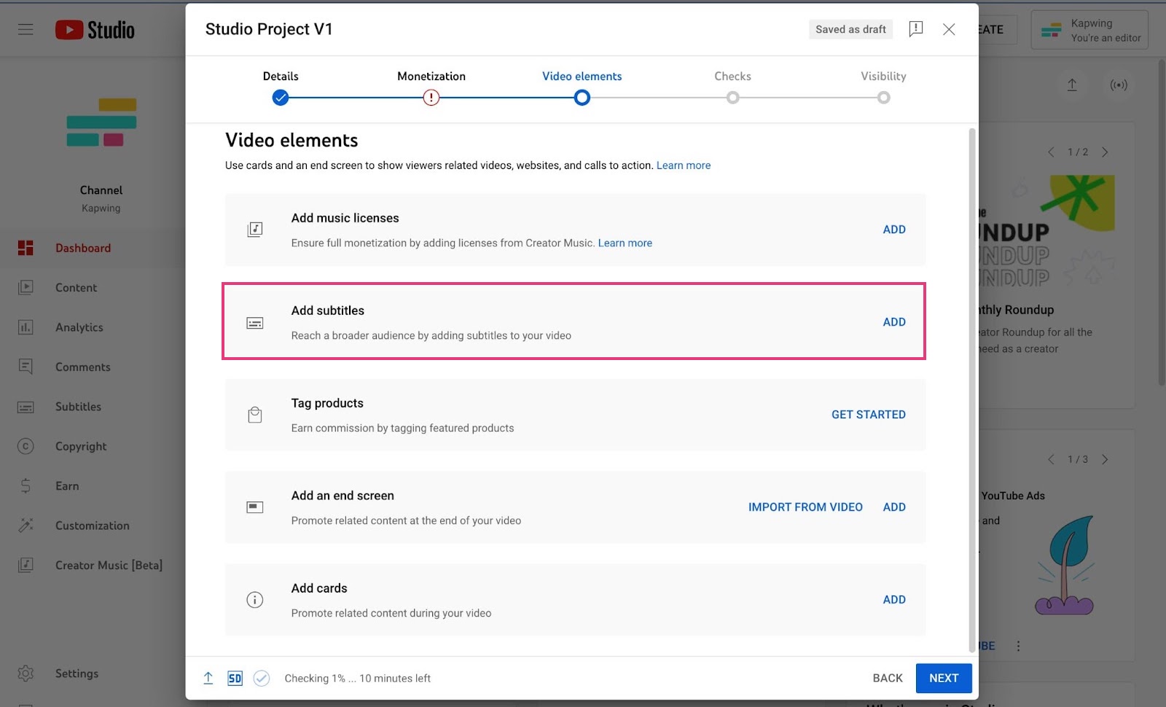This screenshot has height=707, width=1166.
Task: Click the blue NEXT button
Action: pyautogui.click(x=944, y=679)
